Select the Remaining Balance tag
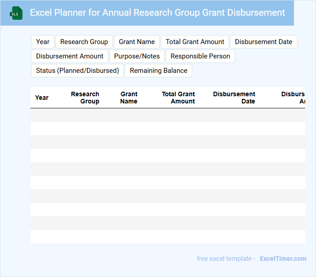The width and height of the screenshot is (316, 277). [158, 71]
